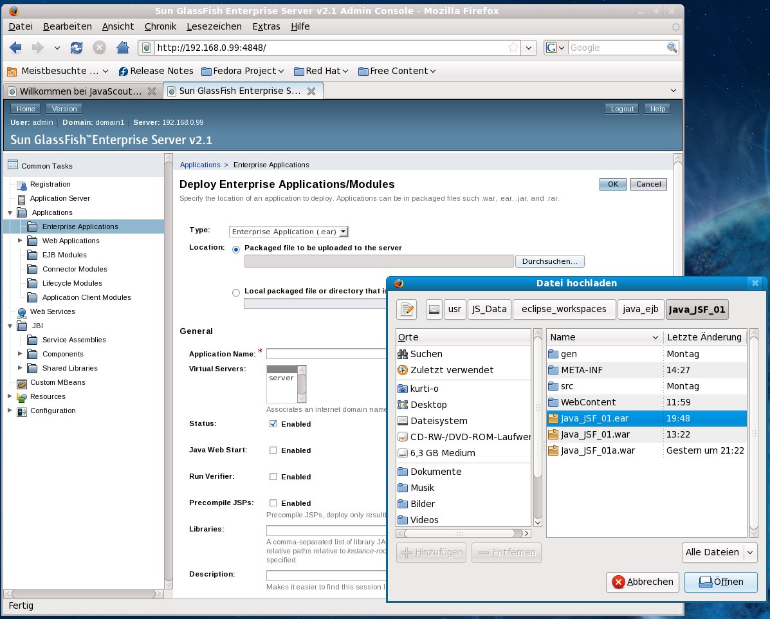Toggle the Run Verifier checkbox

point(273,477)
